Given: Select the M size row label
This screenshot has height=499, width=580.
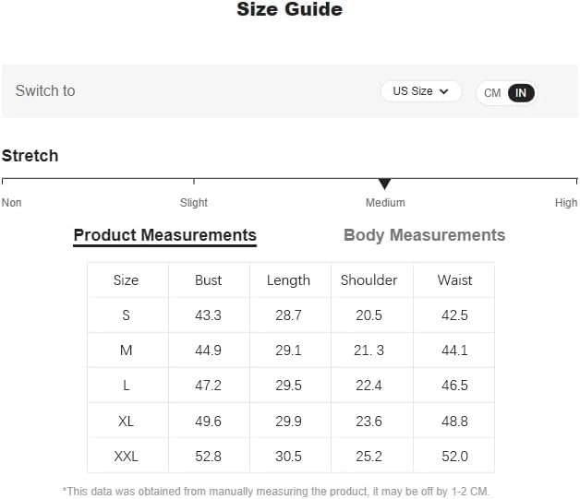Looking at the screenshot, I should click(x=126, y=350).
